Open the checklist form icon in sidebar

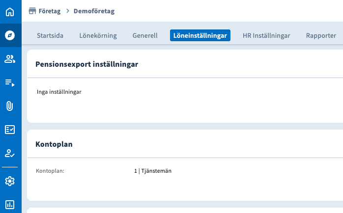[10, 130]
